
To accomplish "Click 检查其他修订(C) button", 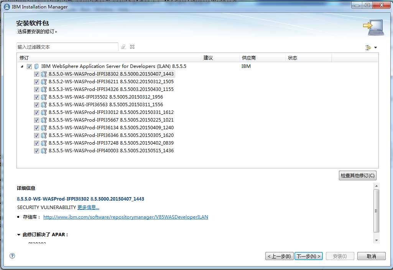I will pyautogui.click(x=357, y=176).
